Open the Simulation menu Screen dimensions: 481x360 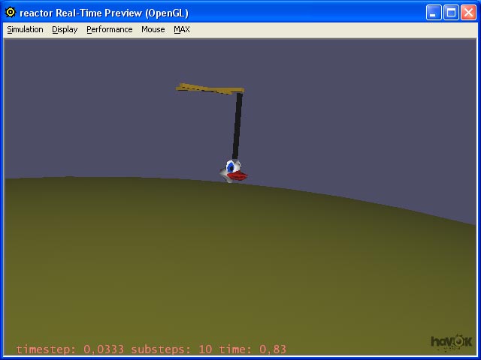25,29
